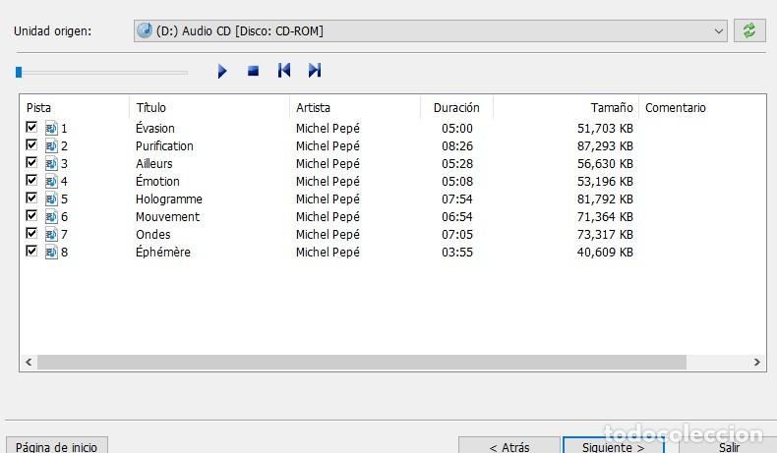Skip to next track button

(315, 71)
